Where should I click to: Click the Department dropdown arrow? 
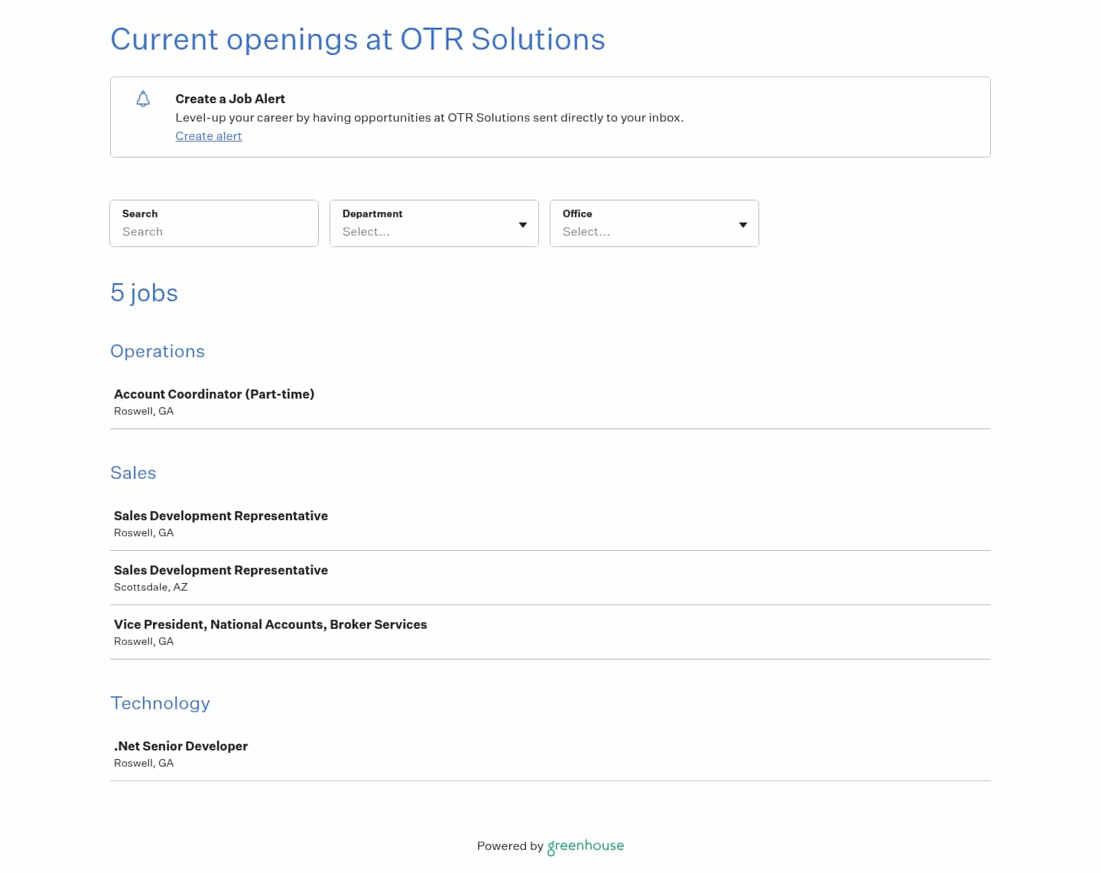tap(523, 225)
